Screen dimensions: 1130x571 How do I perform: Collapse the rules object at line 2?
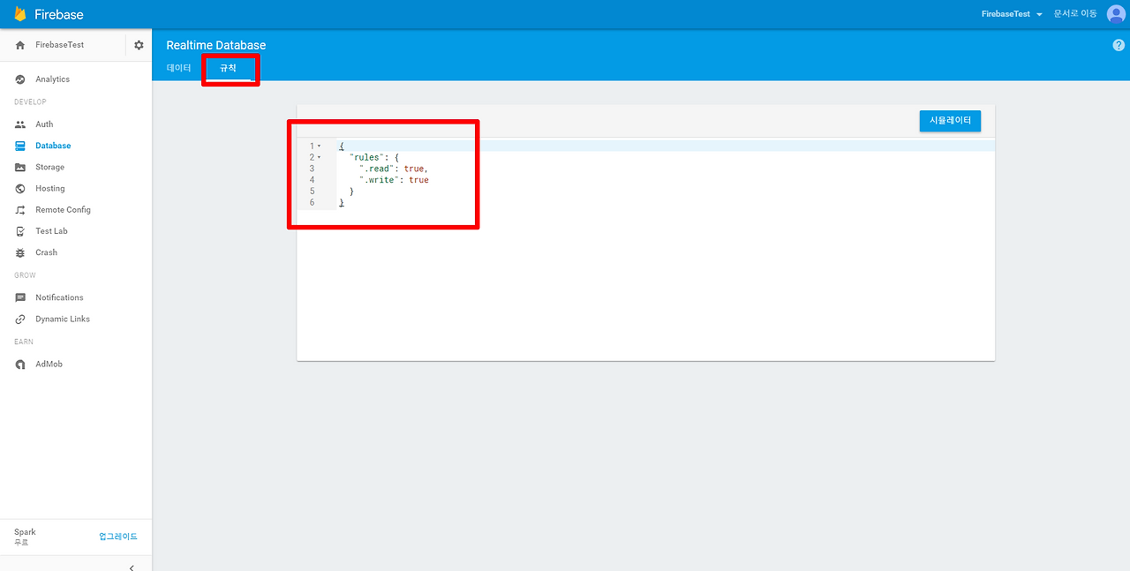[x=321, y=157]
